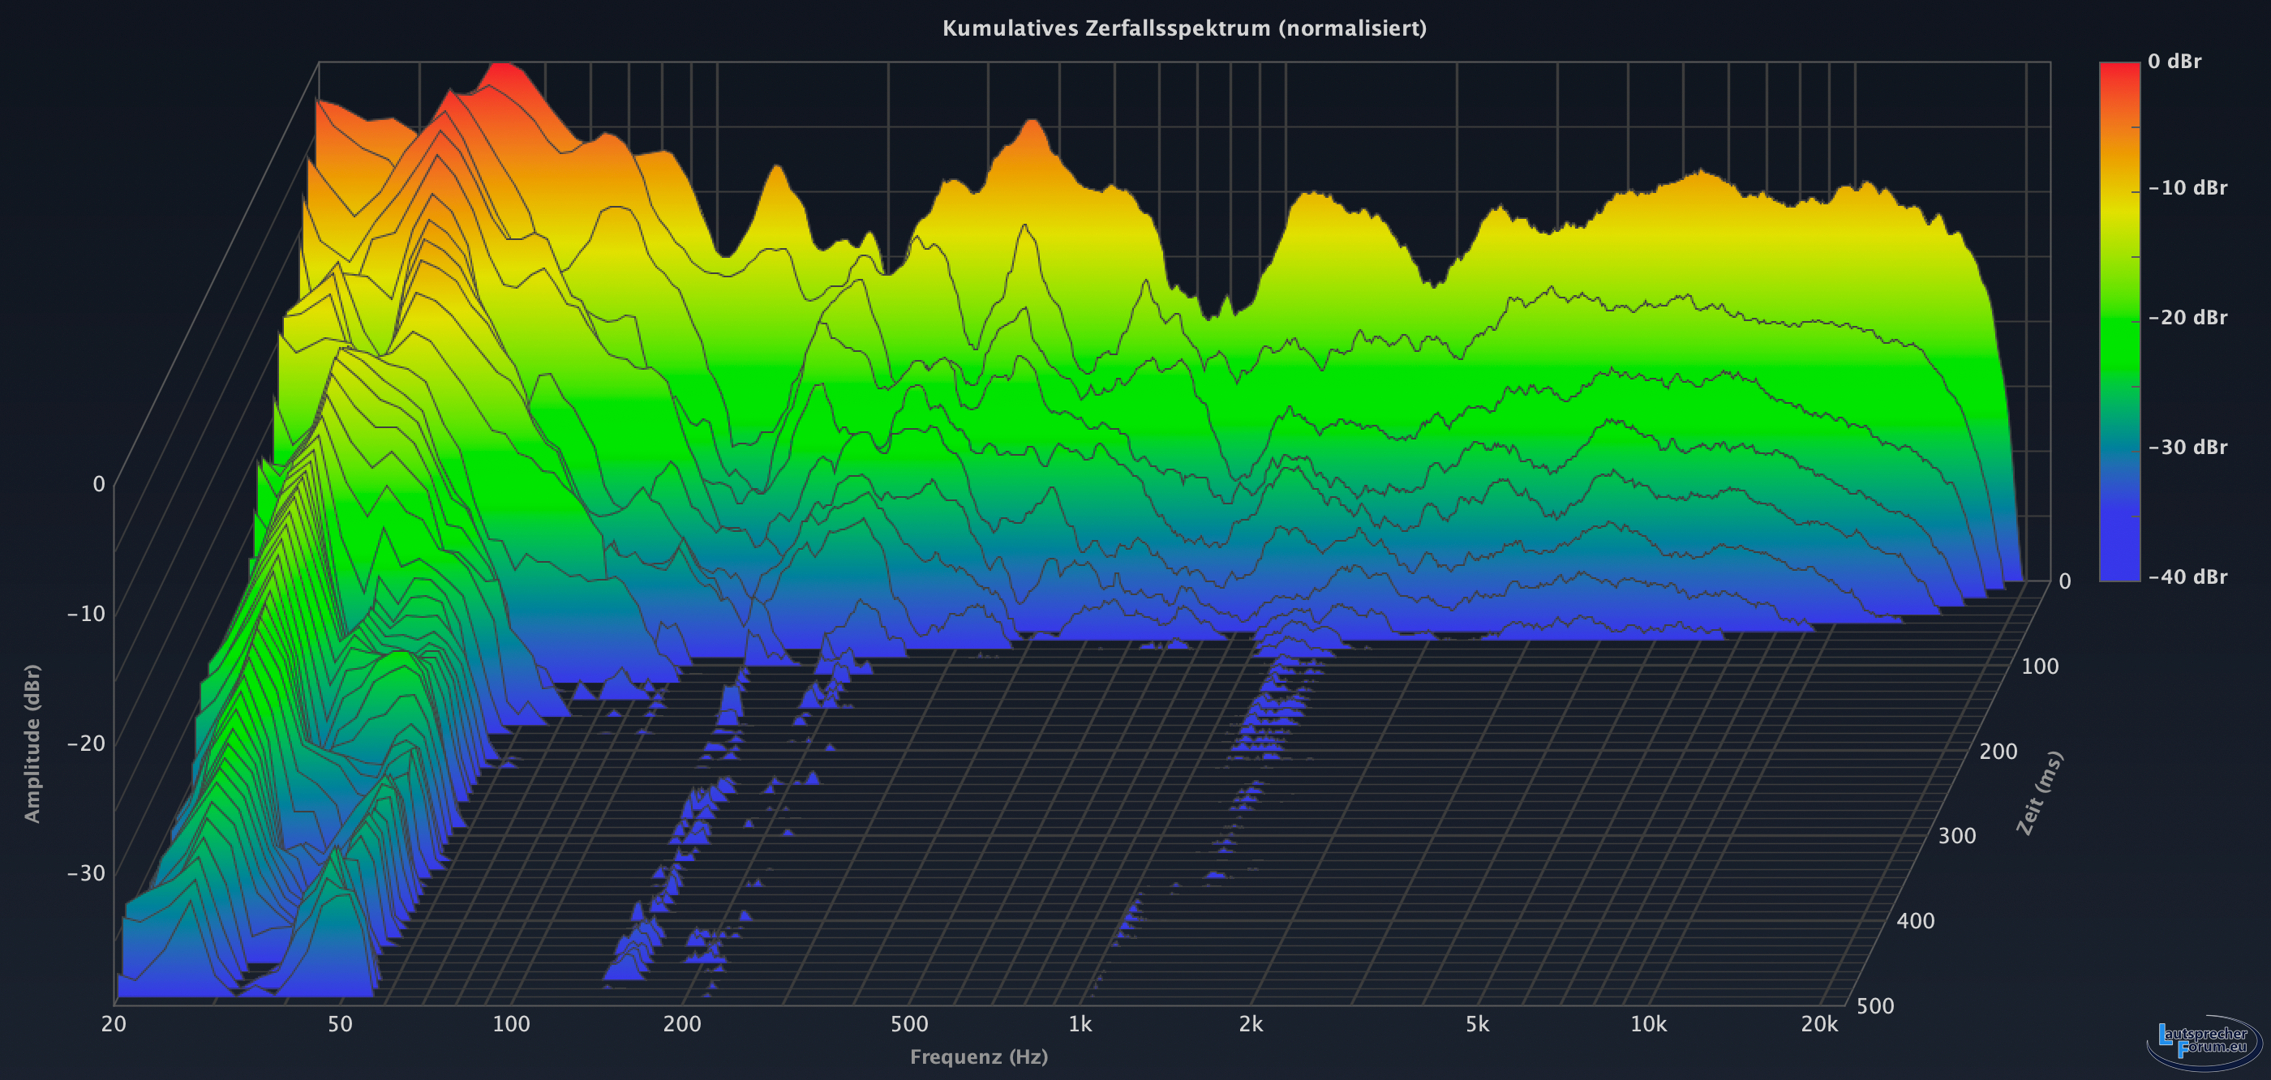The height and width of the screenshot is (1080, 2271).
Task: Click the '−30 dBr' color scale label
Action: pyautogui.click(x=2187, y=447)
